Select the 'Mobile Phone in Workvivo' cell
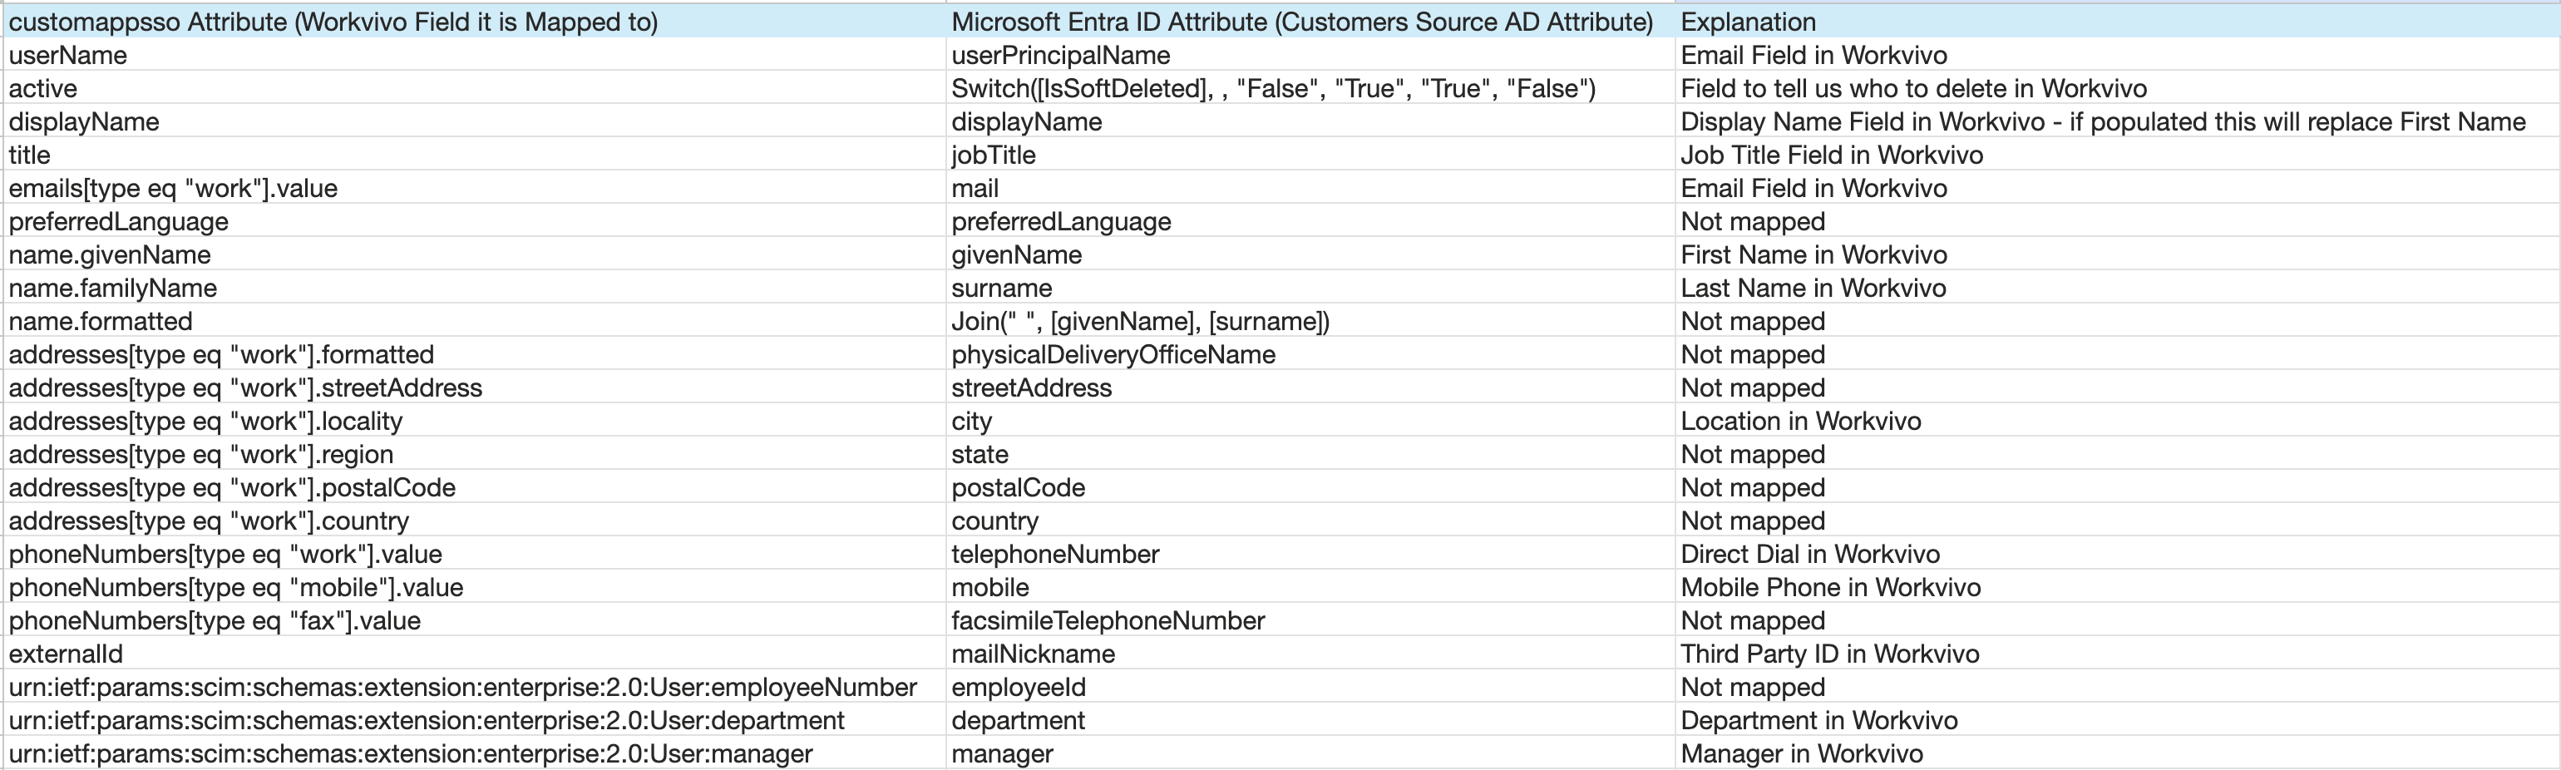 click(1830, 587)
